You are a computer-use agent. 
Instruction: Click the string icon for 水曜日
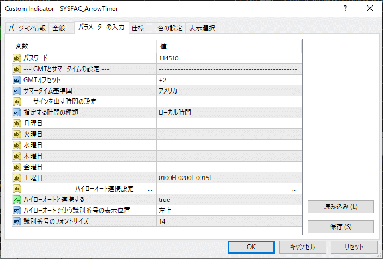(16, 145)
